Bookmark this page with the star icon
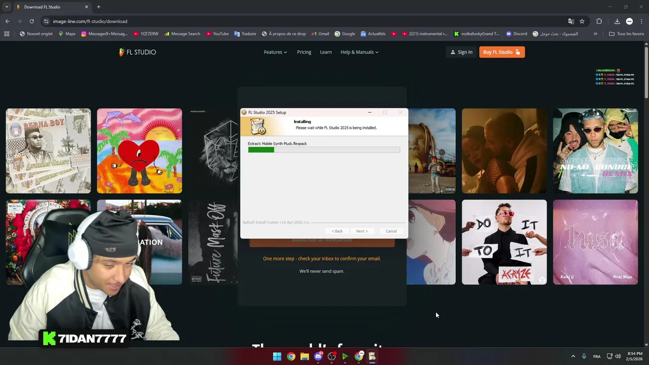 [x=582, y=21]
